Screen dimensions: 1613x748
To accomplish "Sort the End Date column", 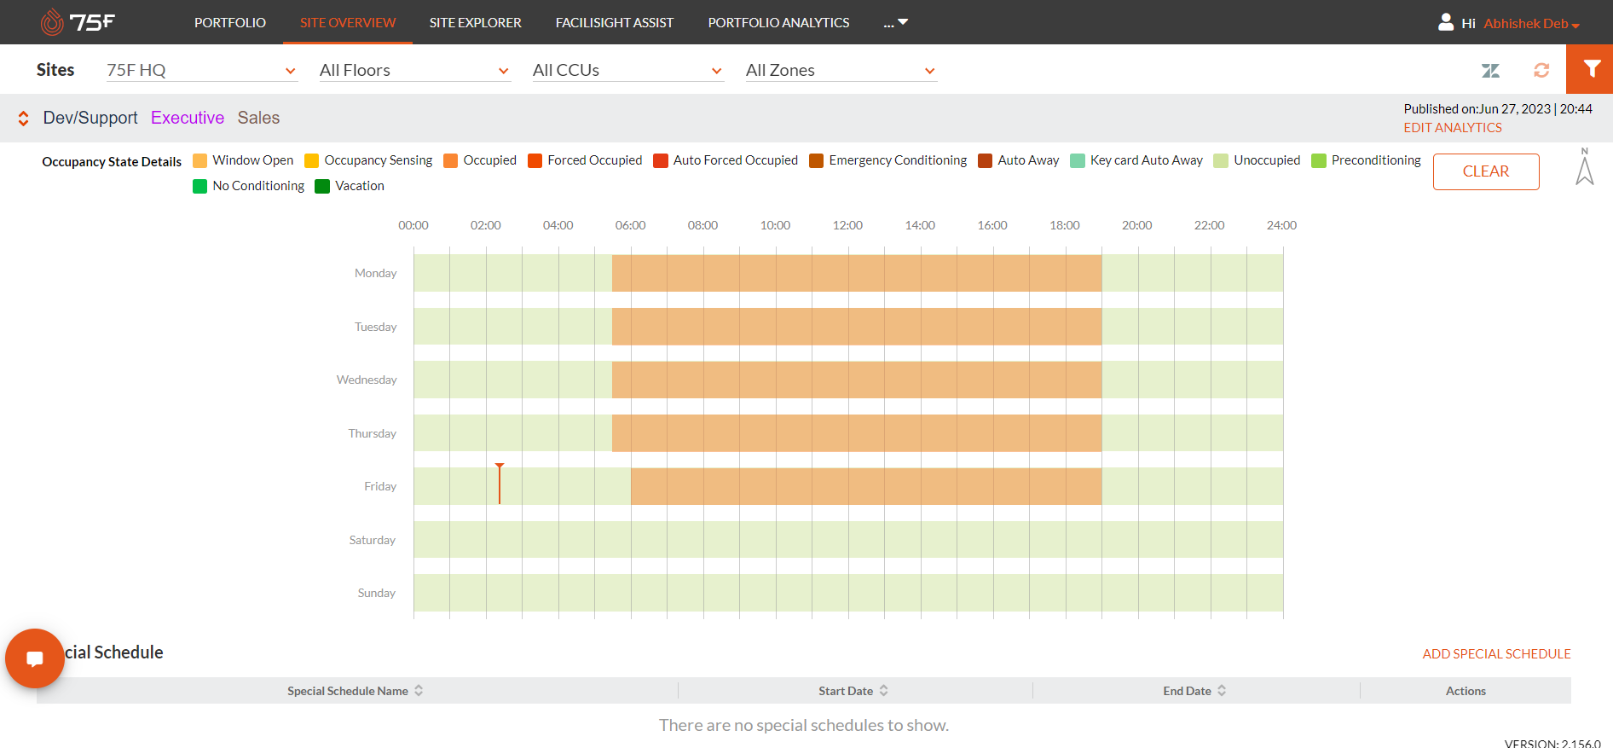I will tap(1222, 691).
